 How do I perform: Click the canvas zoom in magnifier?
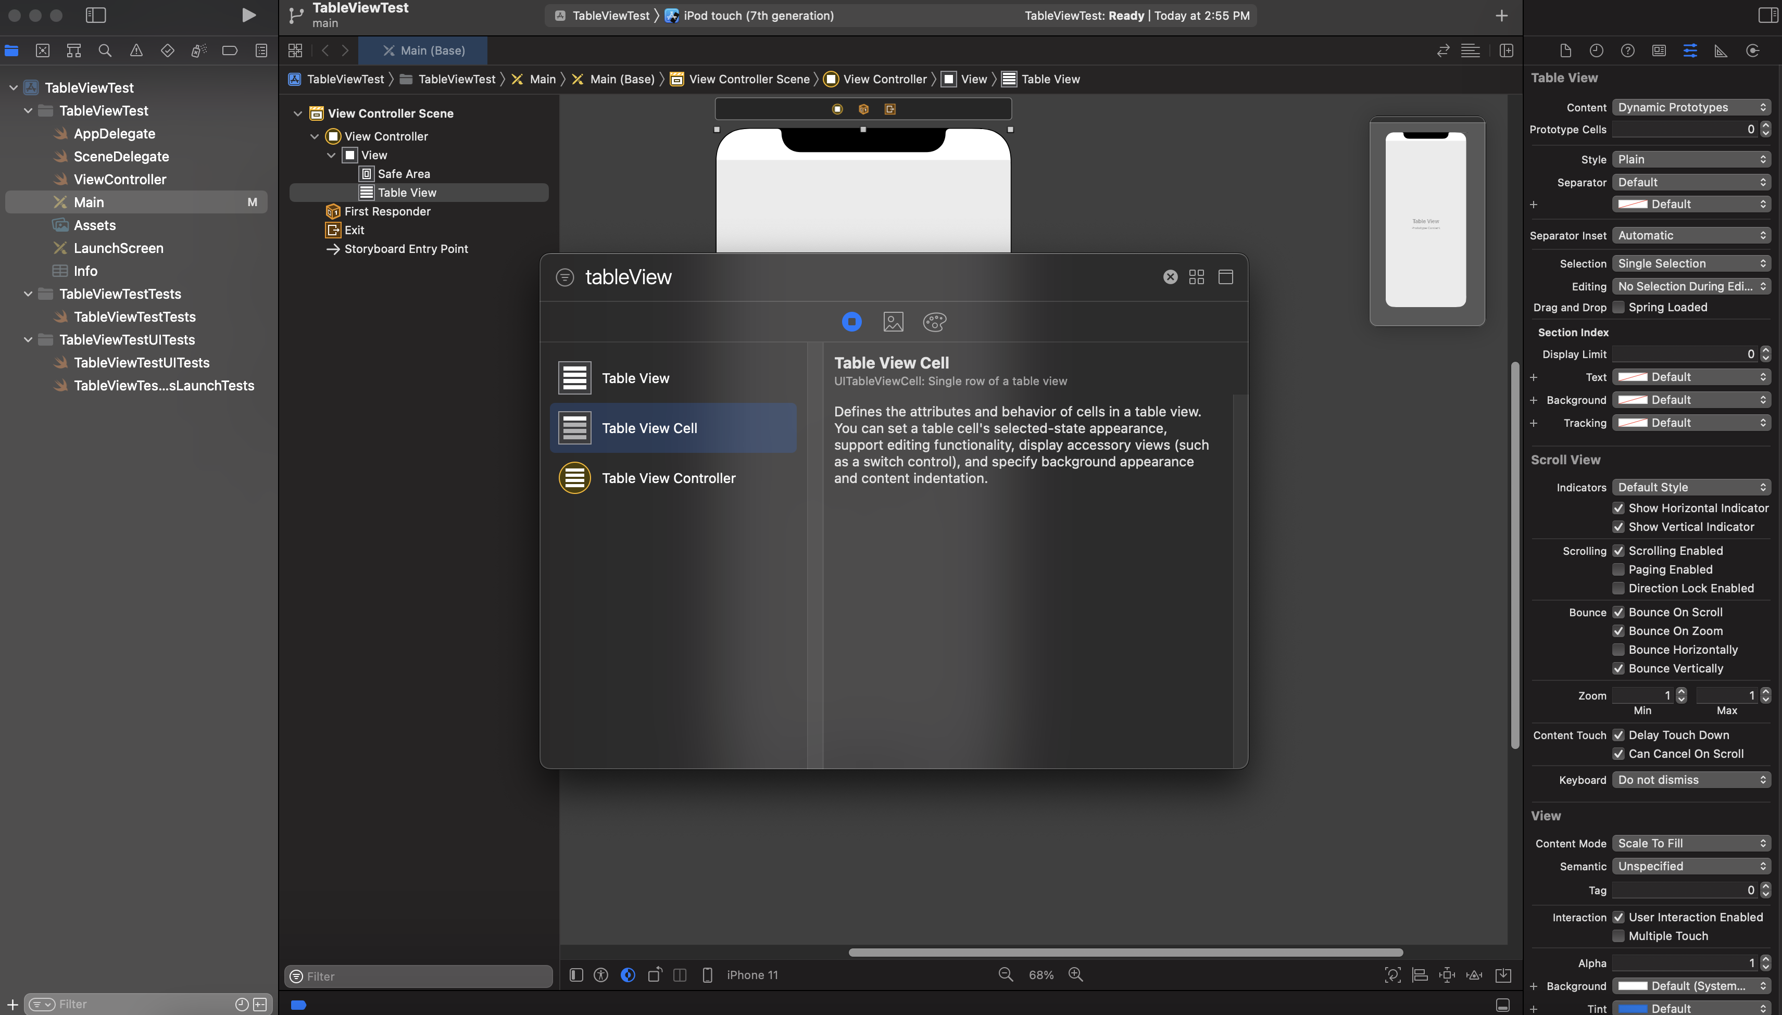1075,974
